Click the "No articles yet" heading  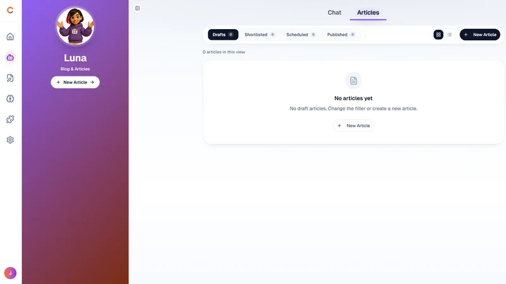click(x=354, y=98)
